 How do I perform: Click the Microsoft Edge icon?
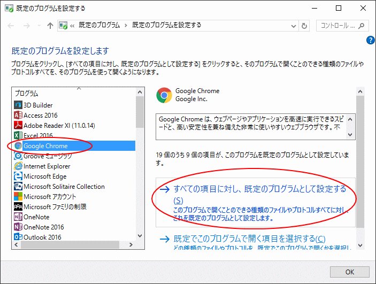[18, 176]
